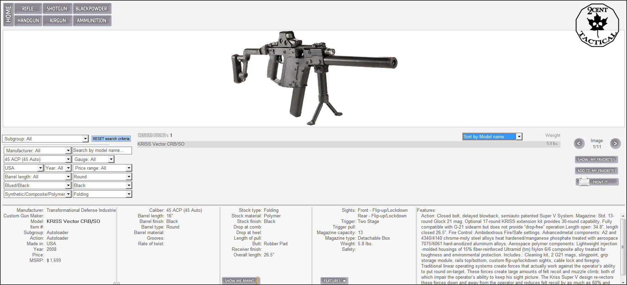Click SHOW MY FAVORITES button
627x285 pixels.
coord(596,160)
